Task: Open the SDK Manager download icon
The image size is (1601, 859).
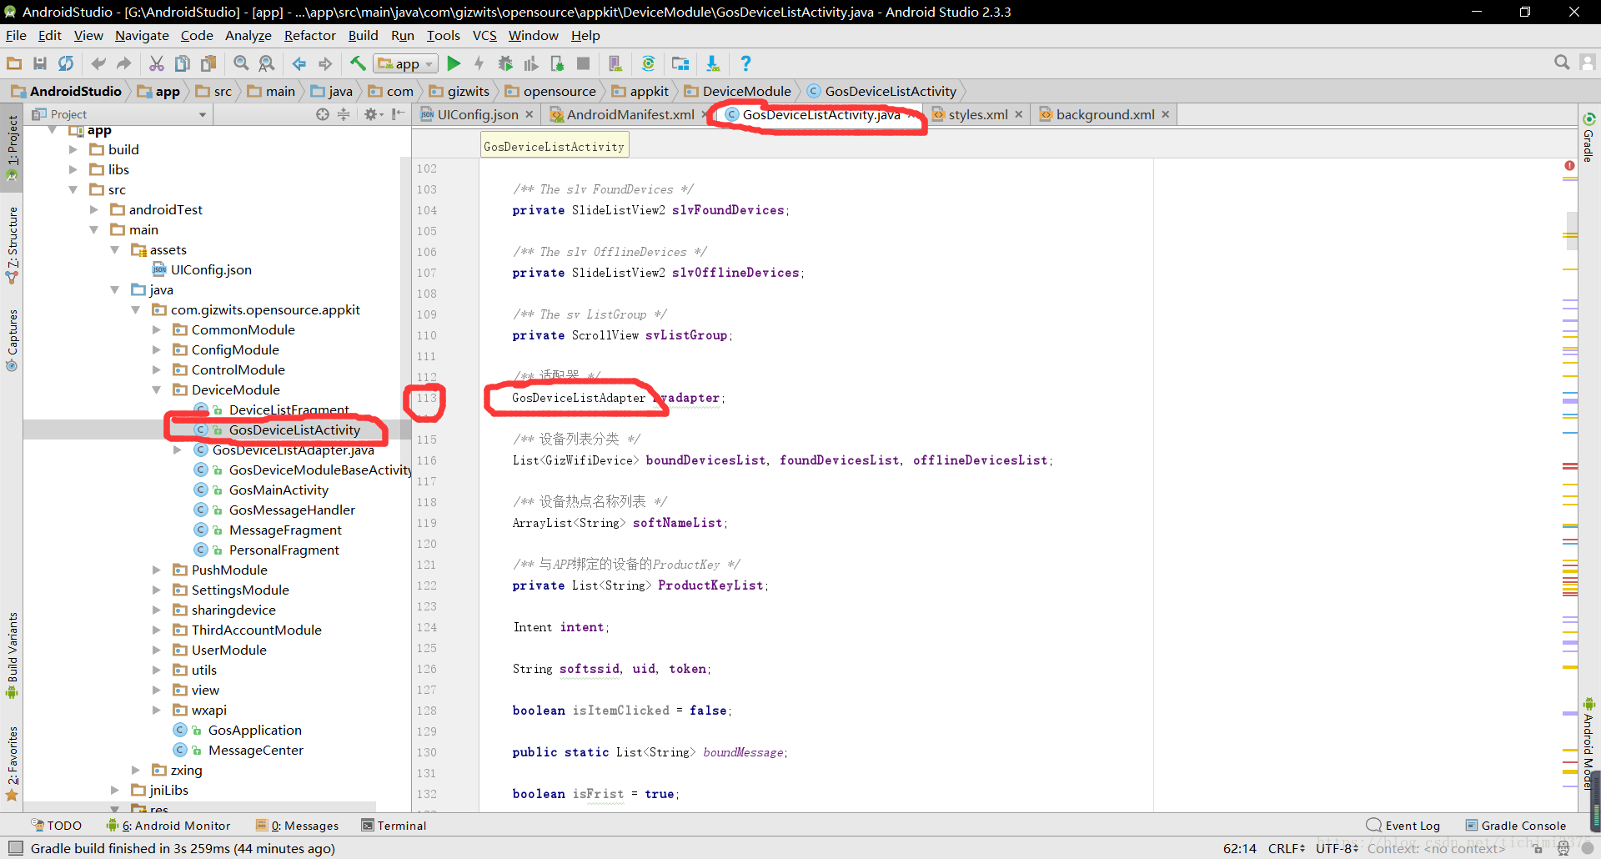Action: [x=713, y=63]
